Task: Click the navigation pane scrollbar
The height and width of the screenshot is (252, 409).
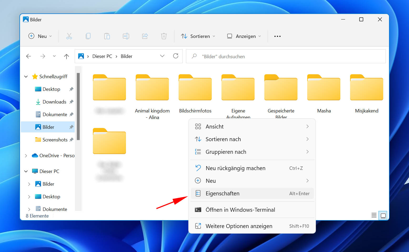Action: 78,107
